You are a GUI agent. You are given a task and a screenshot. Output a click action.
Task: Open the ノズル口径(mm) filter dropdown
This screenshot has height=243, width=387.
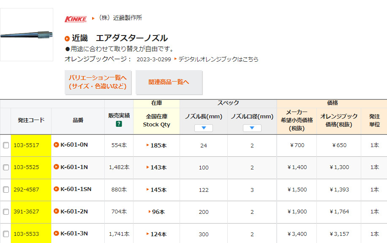pos(252,128)
